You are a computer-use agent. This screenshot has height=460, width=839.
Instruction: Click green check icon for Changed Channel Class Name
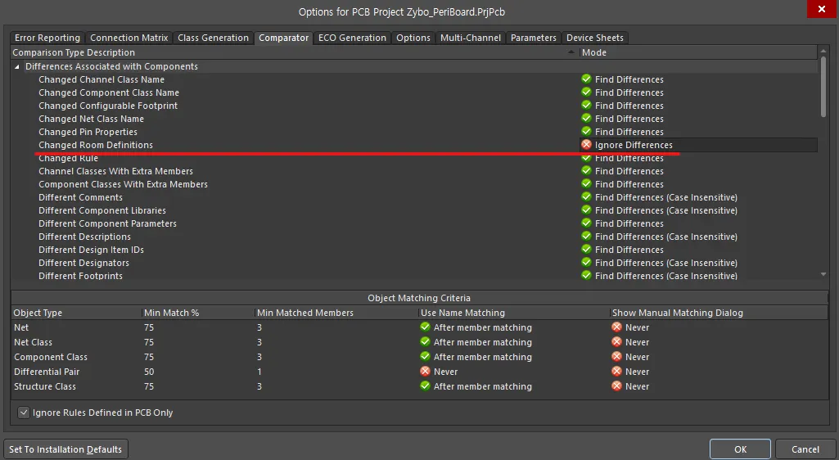tap(586, 79)
